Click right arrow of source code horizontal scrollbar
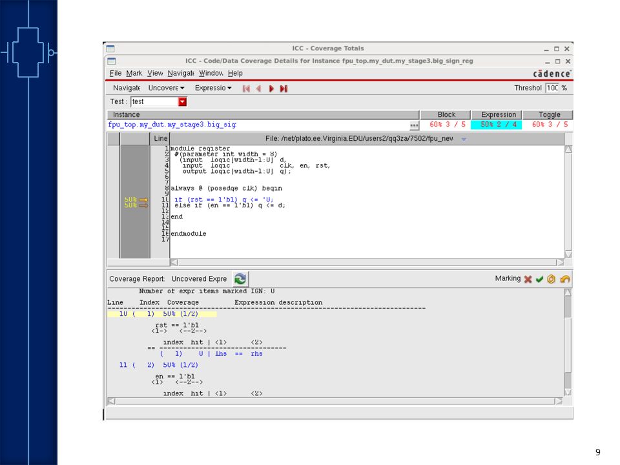Screen dimensions: 620x465 tap(560, 262)
